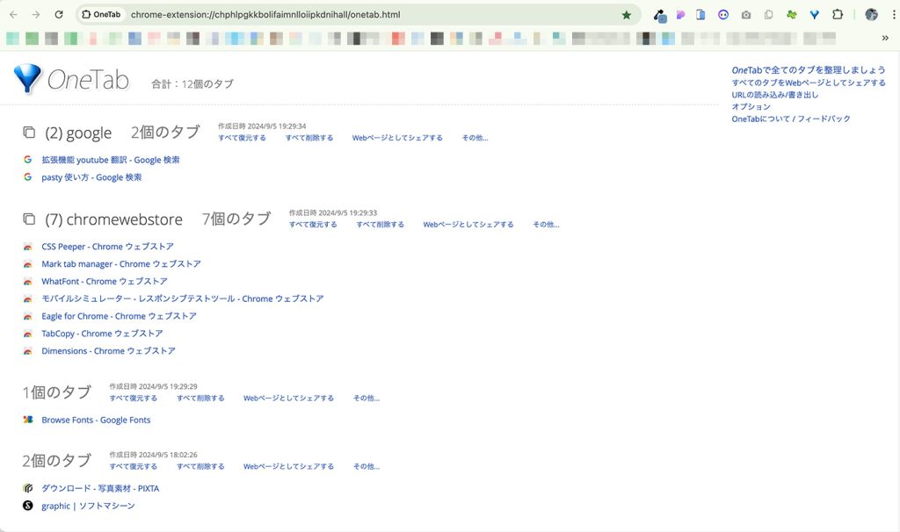Restore all tabs in the chromewebstore group
The height and width of the screenshot is (532, 900).
tap(313, 225)
